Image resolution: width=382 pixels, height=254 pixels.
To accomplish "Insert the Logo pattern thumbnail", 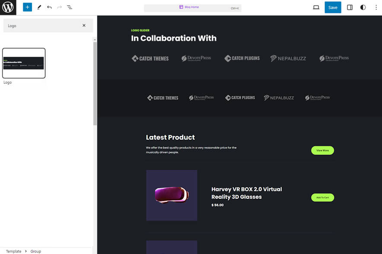I will click(24, 63).
